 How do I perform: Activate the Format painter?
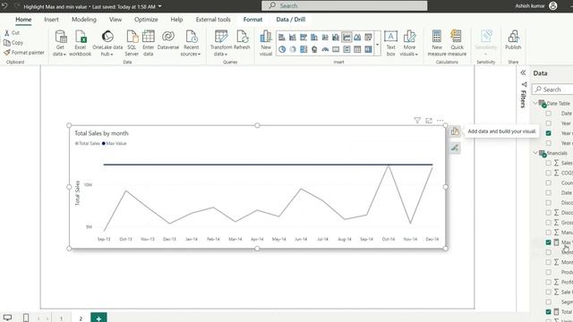(x=24, y=53)
